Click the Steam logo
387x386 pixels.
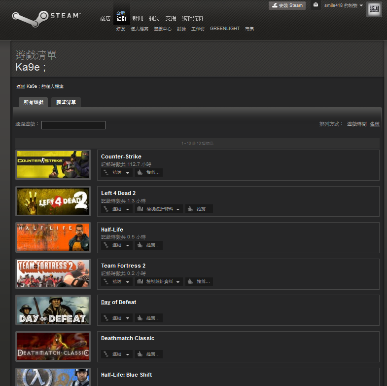tap(46, 19)
